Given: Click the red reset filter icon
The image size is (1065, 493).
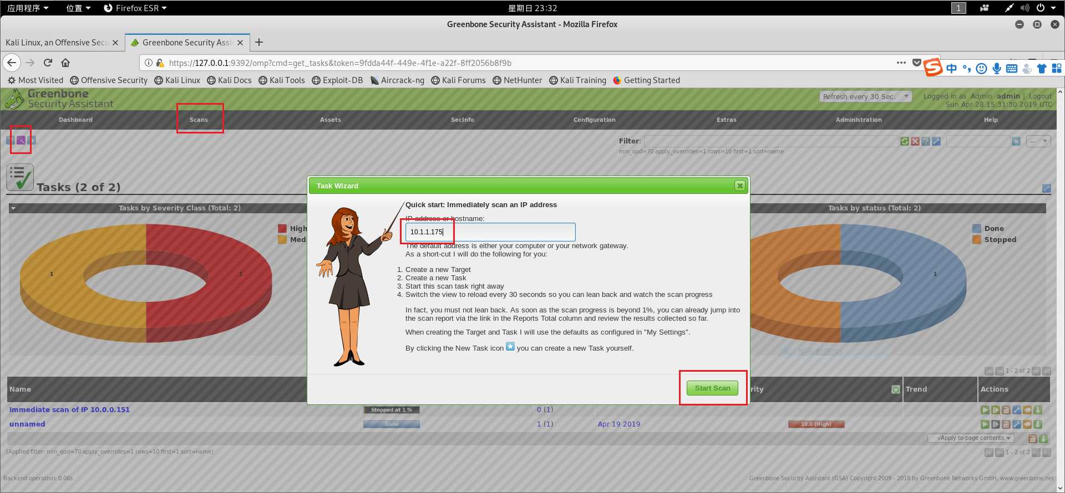Looking at the screenshot, I should (915, 141).
